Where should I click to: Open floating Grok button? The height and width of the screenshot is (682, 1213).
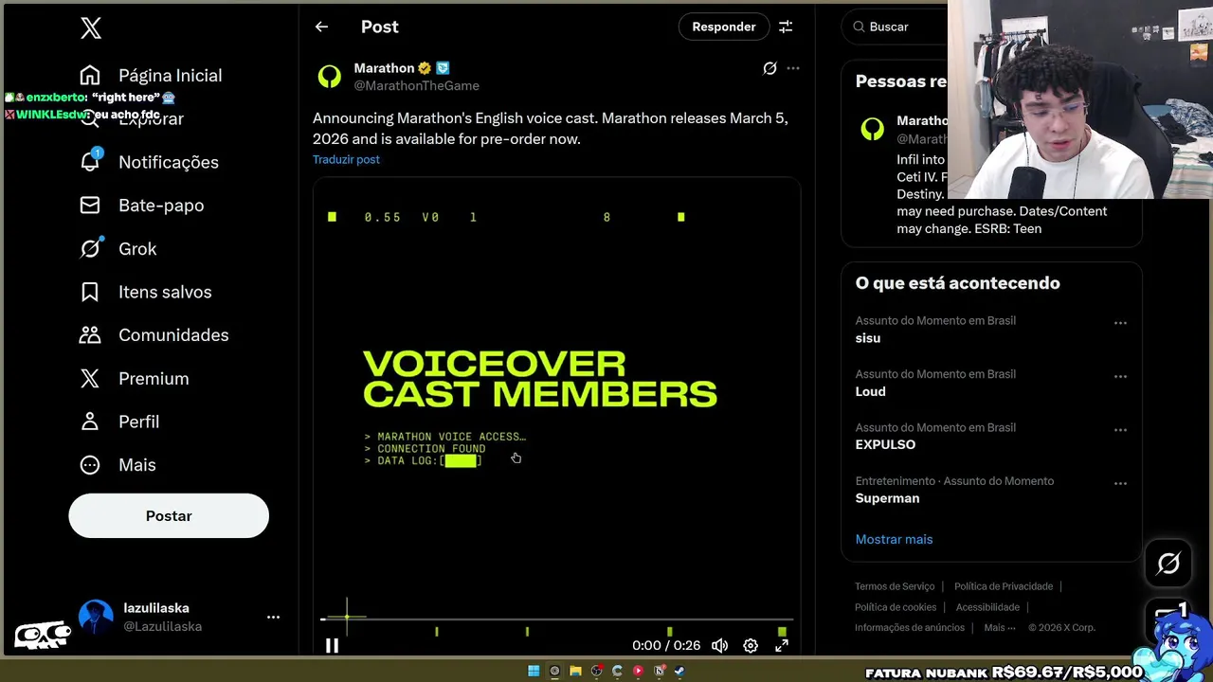tap(1168, 564)
